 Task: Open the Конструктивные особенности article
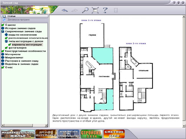[x=25, y=51]
